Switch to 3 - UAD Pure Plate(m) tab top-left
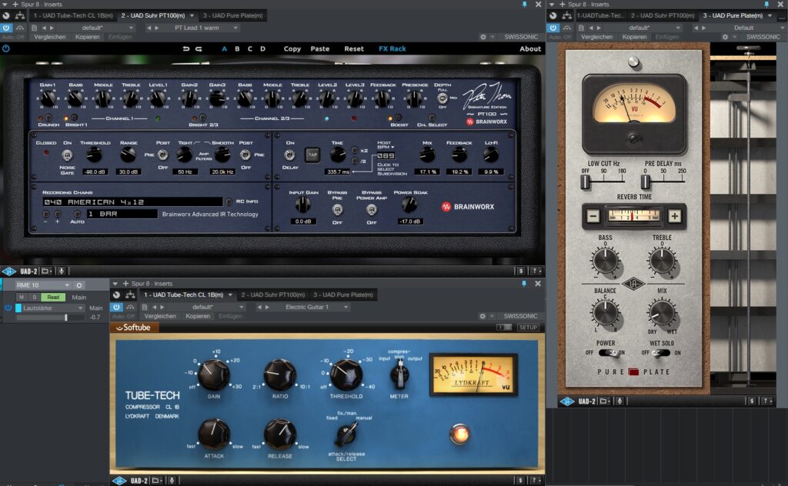Screen dimensions: 788x486 [232, 15]
